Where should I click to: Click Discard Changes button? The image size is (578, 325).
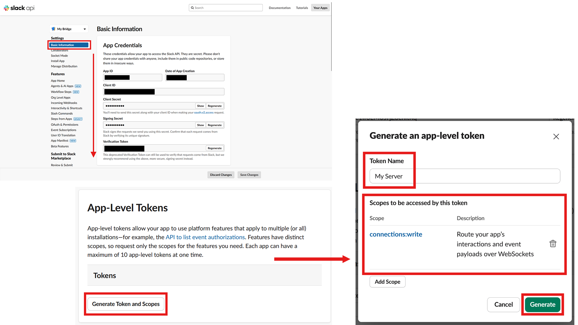coord(221,175)
